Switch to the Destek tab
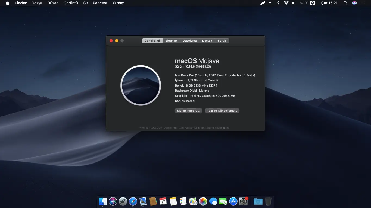371x208 pixels. click(207, 41)
